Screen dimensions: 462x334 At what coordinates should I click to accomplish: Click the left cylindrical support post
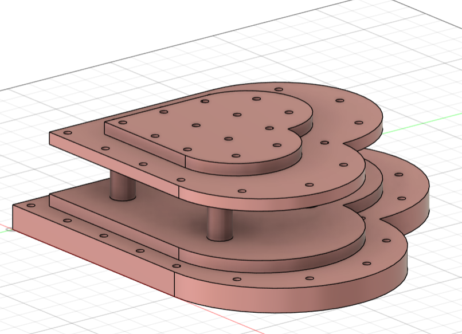tap(123, 186)
